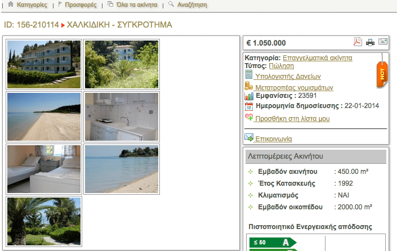Click Πιστοποιητικό Ενεργειακής απόδοσης heading
The image size is (397, 251).
click(x=310, y=227)
